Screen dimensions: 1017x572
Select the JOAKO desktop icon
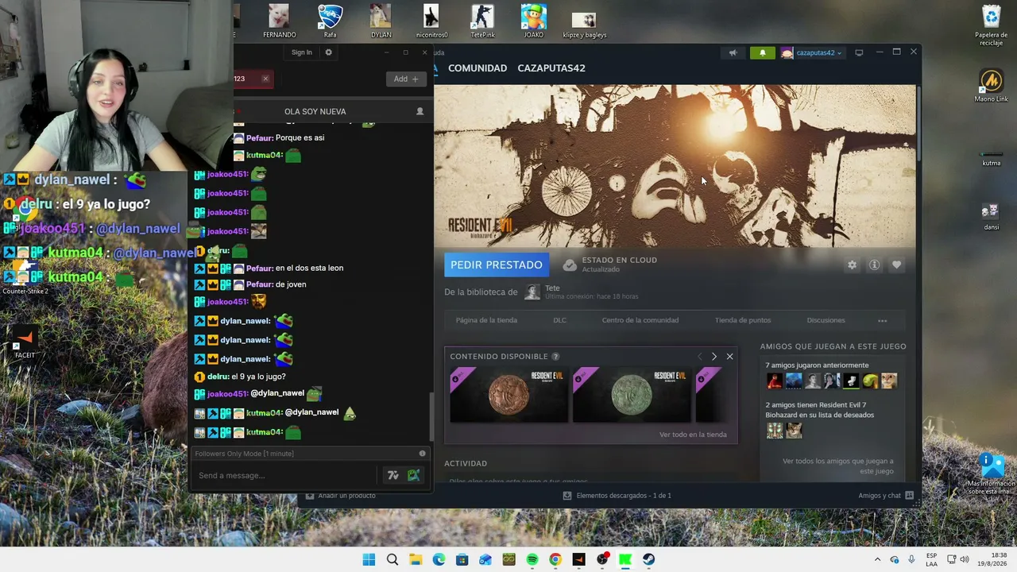tap(533, 21)
